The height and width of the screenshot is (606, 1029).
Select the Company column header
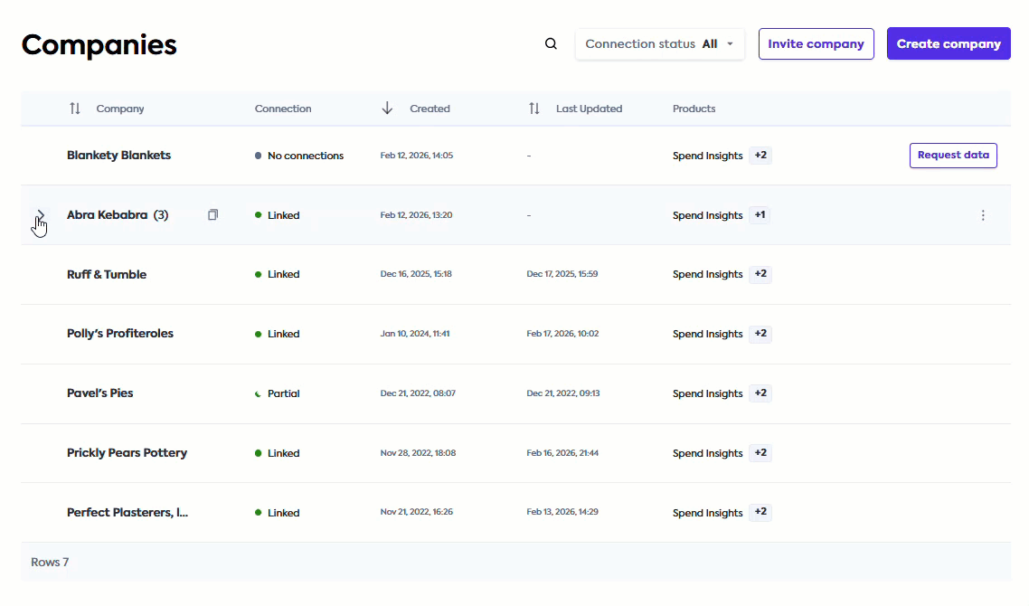click(120, 108)
